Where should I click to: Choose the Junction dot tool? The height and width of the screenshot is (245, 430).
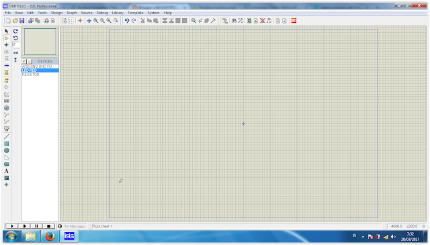[x=7, y=45]
